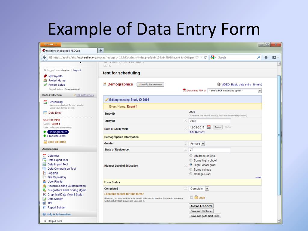Open the Physical Exam instrument
308x231 pixels.
[x=56, y=136]
